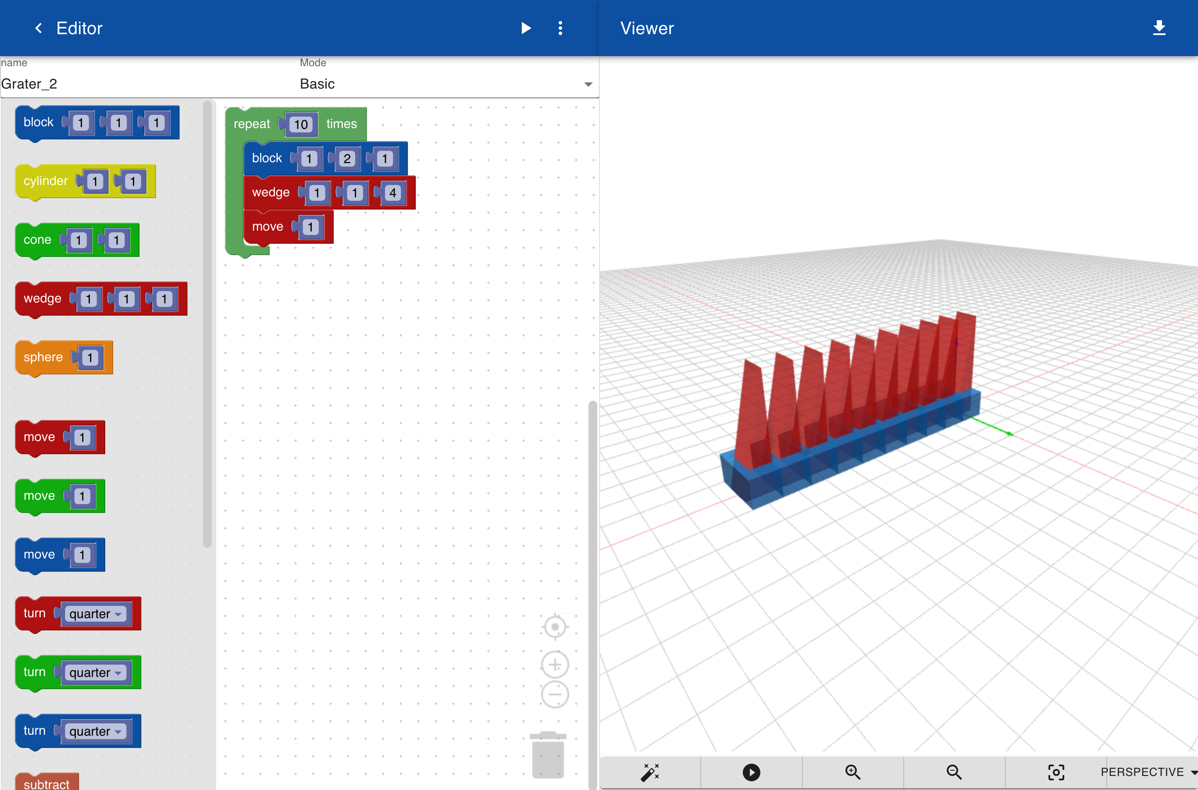This screenshot has height=790, width=1198.
Task: Zoom in the block workspace with plus
Action: 555,665
